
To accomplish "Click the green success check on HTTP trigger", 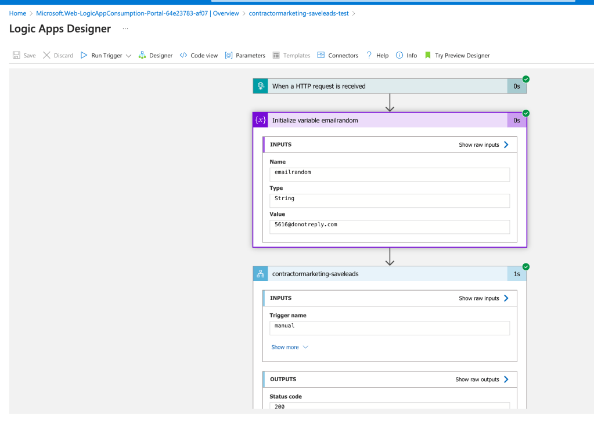I will point(526,79).
